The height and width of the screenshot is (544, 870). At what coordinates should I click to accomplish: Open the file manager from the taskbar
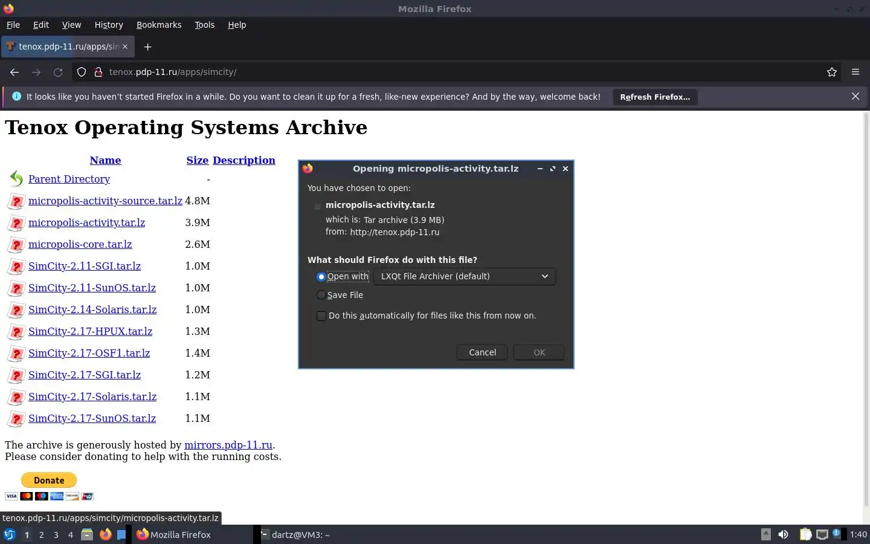[x=87, y=534]
